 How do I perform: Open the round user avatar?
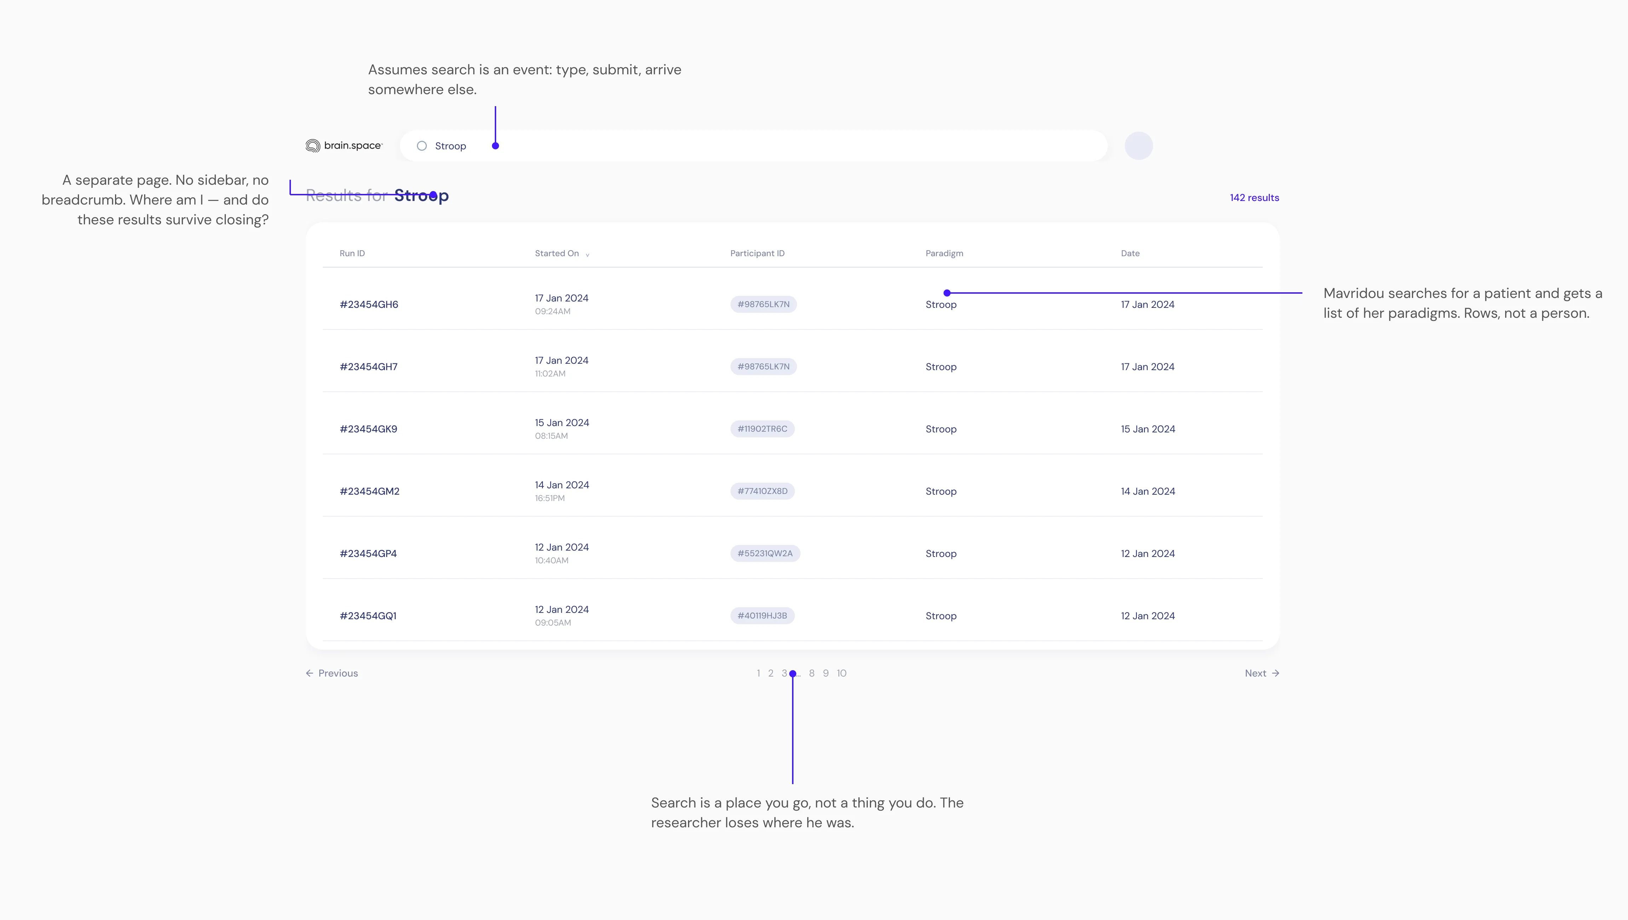1138,146
